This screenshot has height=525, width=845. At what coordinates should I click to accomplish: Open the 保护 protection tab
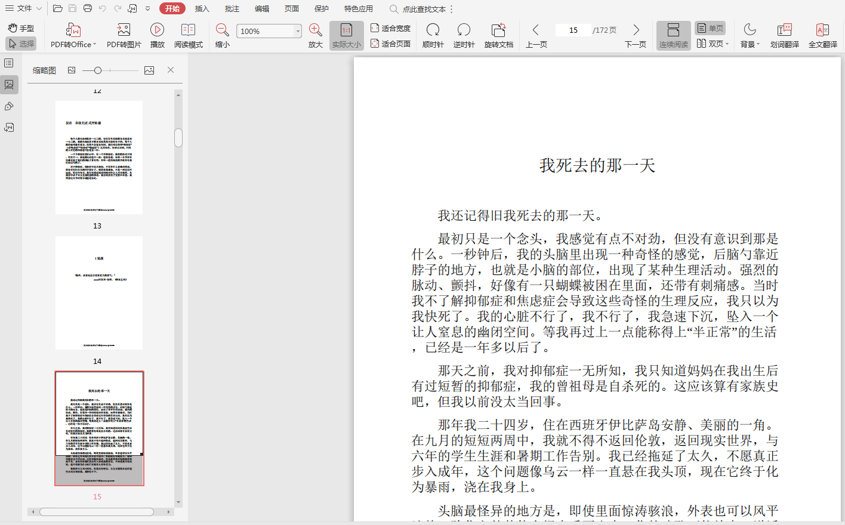tap(322, 9)
